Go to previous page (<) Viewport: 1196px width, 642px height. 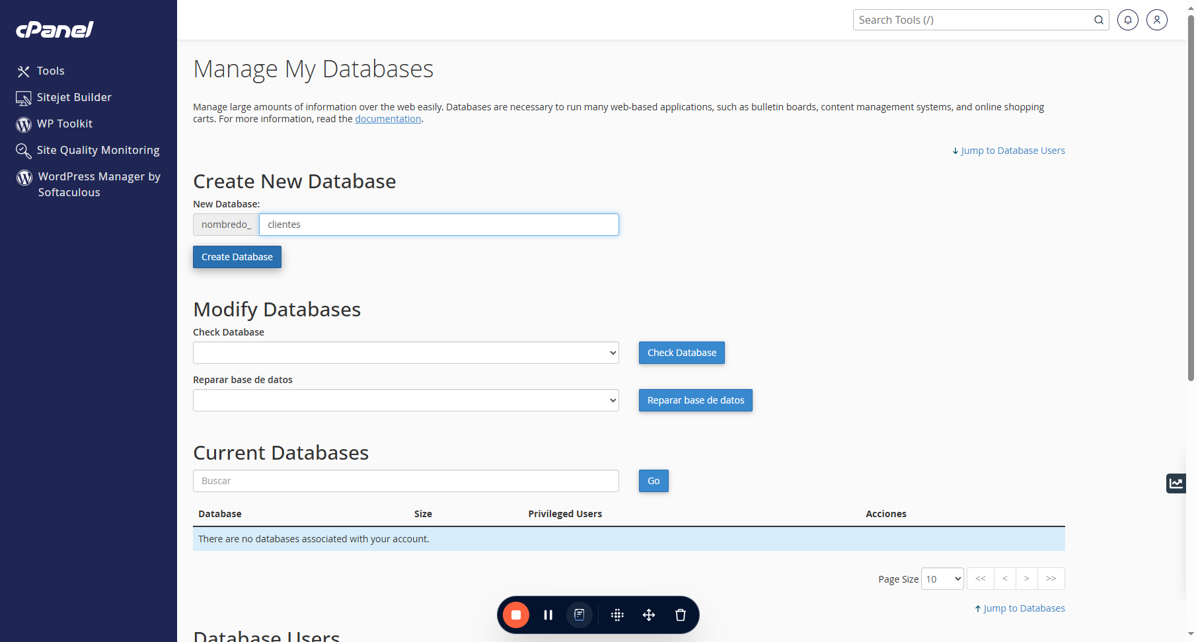pyautogui.click(x=1005, y=579)
